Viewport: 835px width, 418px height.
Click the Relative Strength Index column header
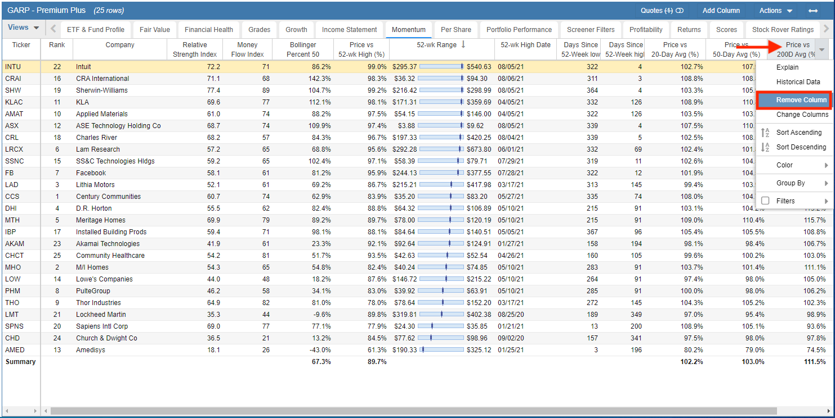pos(195,49)
